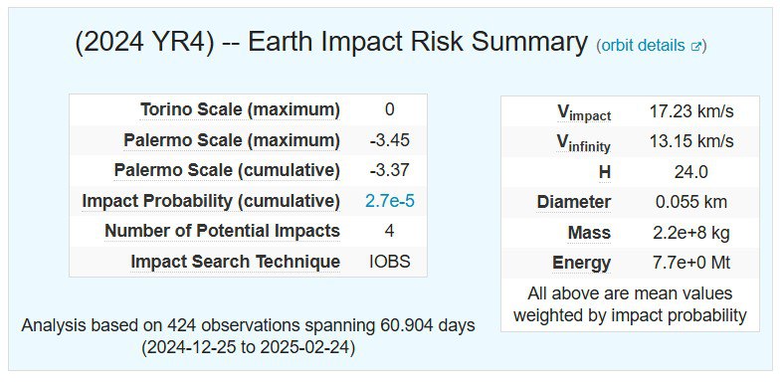Click the Vinfinity label
The height and width of the screenshot is (382, 780).
(583, 143)
